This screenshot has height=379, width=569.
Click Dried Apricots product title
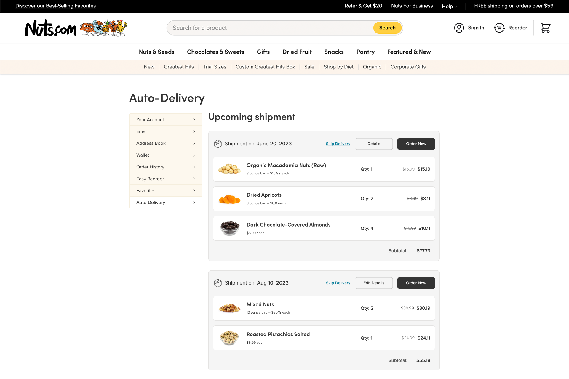[264, 195]
